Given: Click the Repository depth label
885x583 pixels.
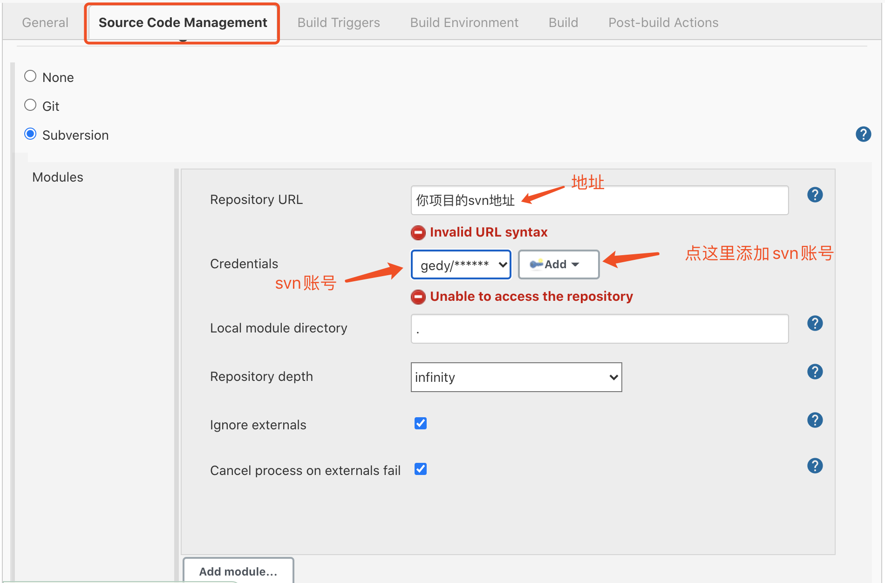Looking at the screenshot, I should pos(261,376).
